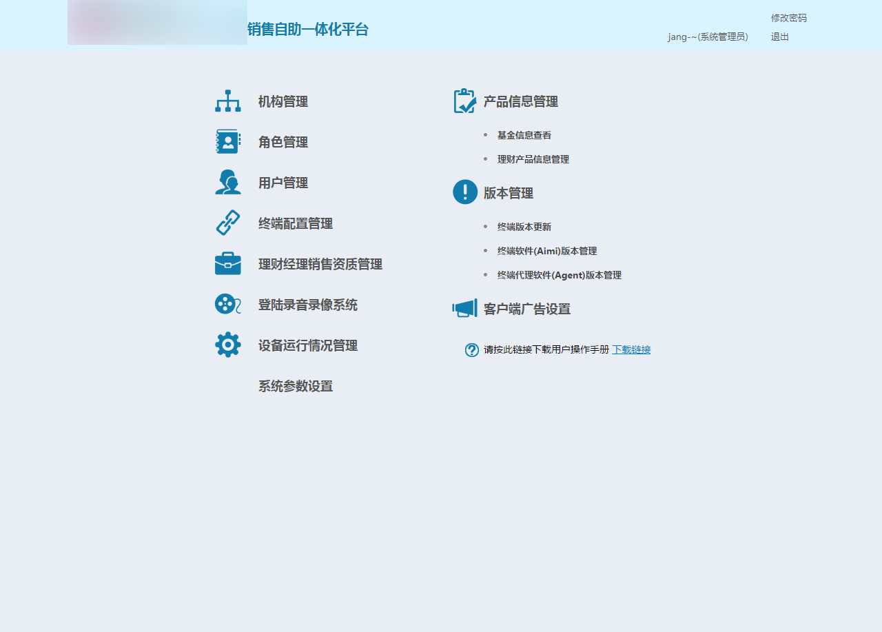
Task: Click the chain link icon for 终端配置管理
Action: (227, 223)
